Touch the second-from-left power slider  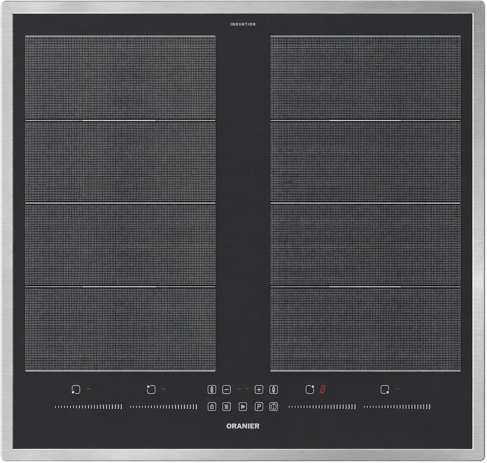click(164, 407)
